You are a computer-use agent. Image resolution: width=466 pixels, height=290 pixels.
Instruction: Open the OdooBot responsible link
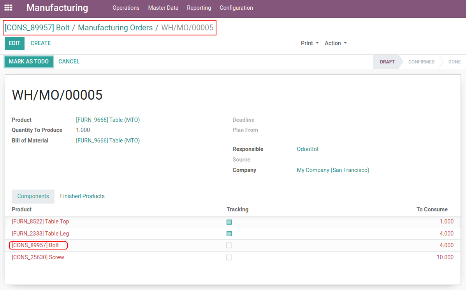(308, 149)
